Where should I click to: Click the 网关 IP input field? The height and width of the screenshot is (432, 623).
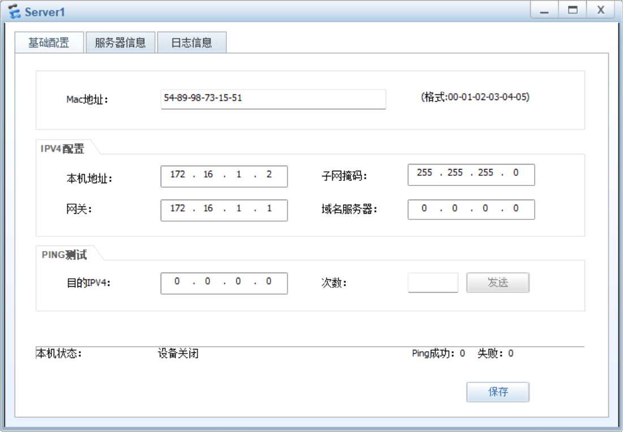(224, 210)
